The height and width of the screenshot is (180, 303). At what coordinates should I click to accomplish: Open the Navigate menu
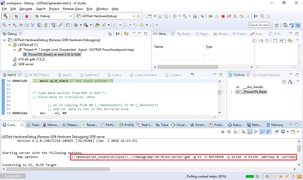tap(26, 9)
